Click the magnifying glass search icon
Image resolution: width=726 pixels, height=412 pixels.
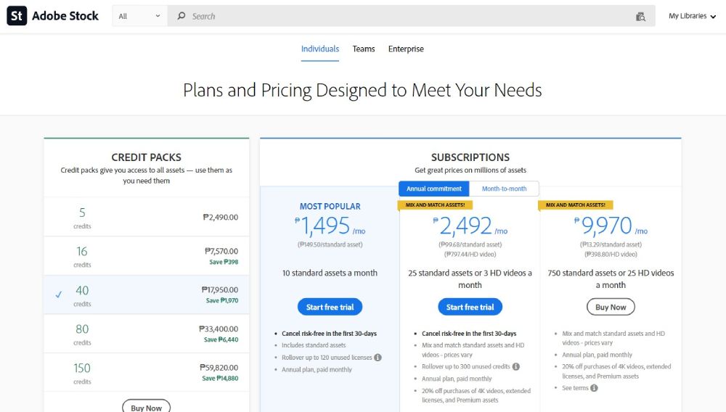[181, 16]
